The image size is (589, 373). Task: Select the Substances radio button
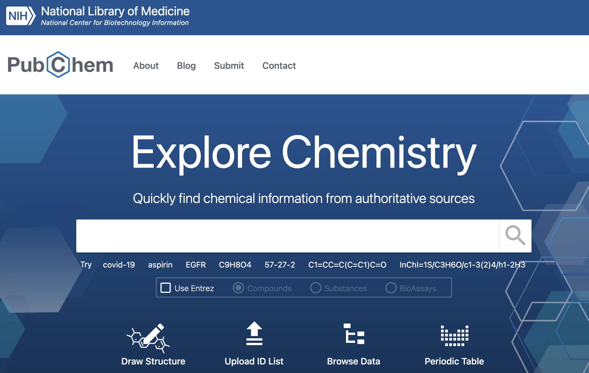click(x=316, y=288)
